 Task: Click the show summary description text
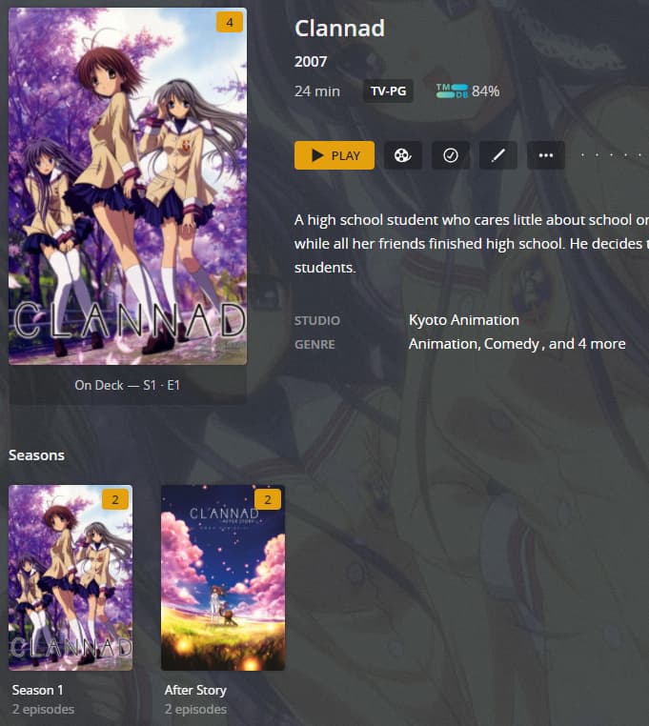[472, 244]
